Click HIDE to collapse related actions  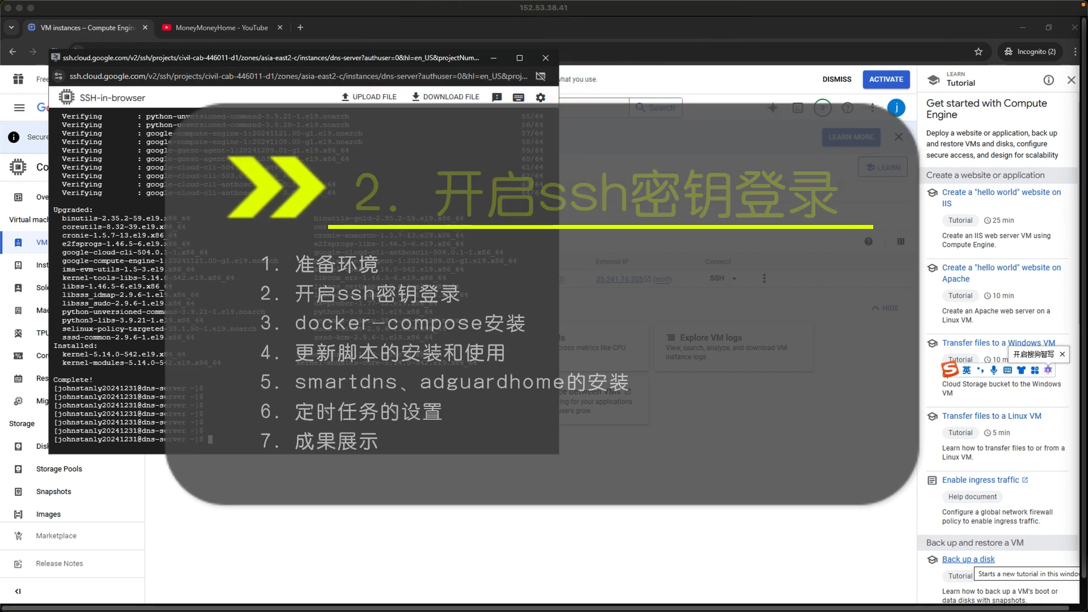click(x=885, y=308)
